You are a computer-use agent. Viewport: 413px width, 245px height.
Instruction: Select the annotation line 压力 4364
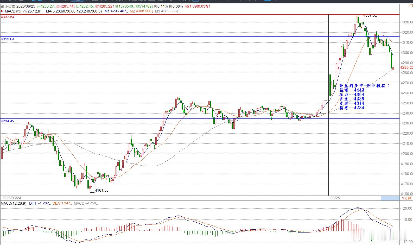click(x=352, y=95)
